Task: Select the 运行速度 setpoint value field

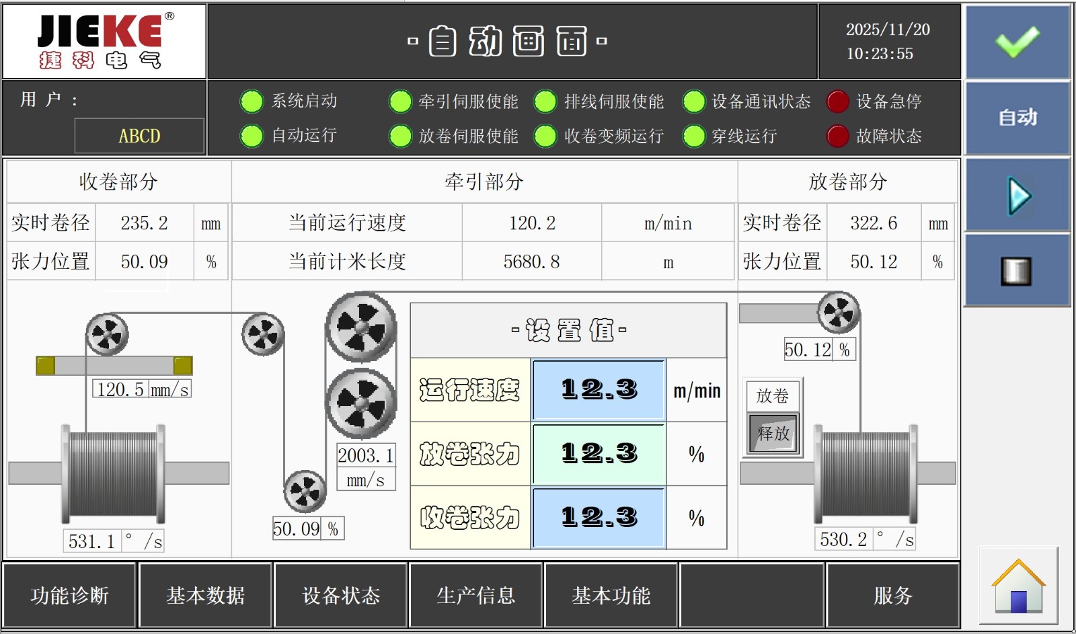Action: pyautogui.click(x=599, y=390)
